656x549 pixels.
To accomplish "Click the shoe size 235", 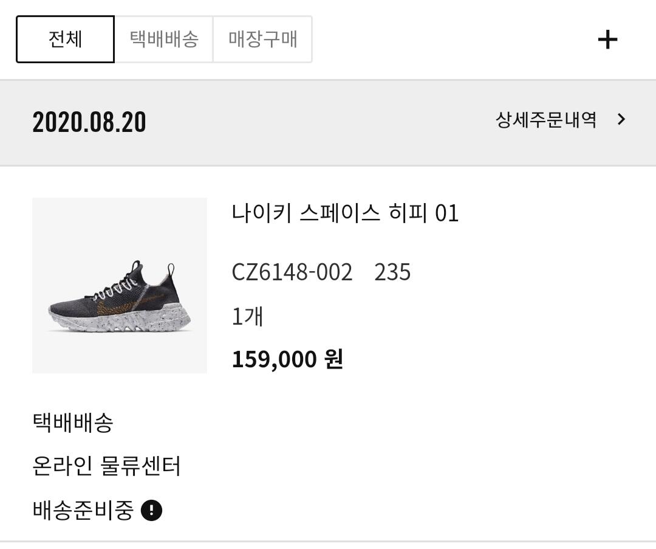I will tap(392, 272).
